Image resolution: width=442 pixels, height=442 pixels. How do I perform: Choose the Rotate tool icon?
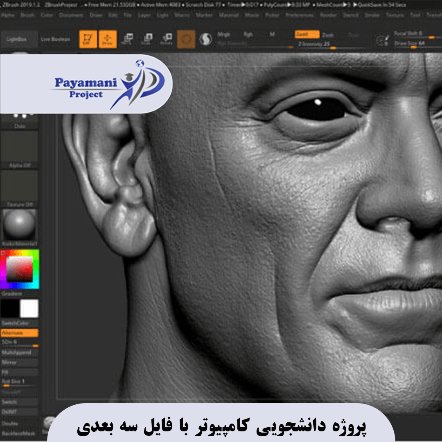pos(166,39)
